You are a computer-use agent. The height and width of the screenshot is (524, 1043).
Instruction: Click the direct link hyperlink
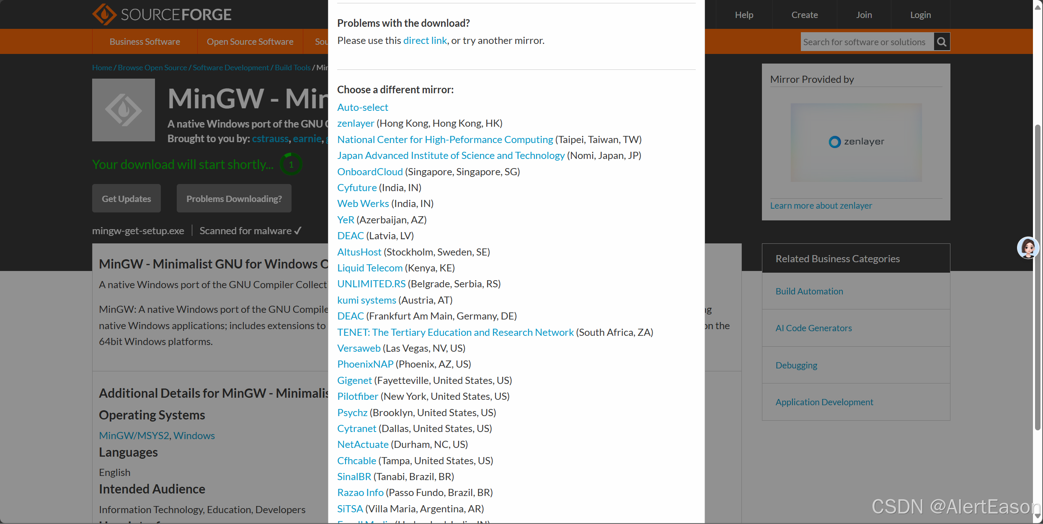point(425,41)
